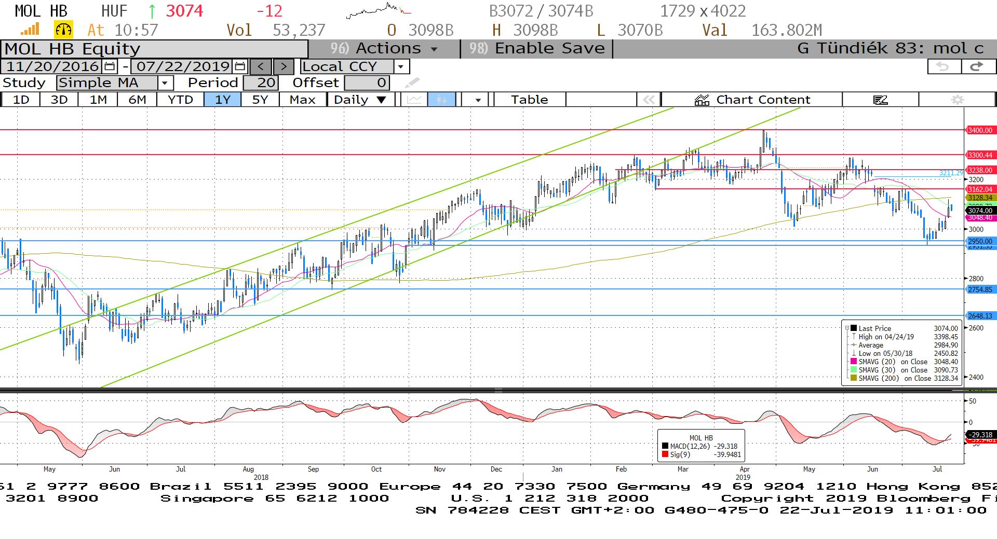The image size is (997, 539).
Task: Click the -29.318 MACD value axis label
Action: click(x=981, y=435)
